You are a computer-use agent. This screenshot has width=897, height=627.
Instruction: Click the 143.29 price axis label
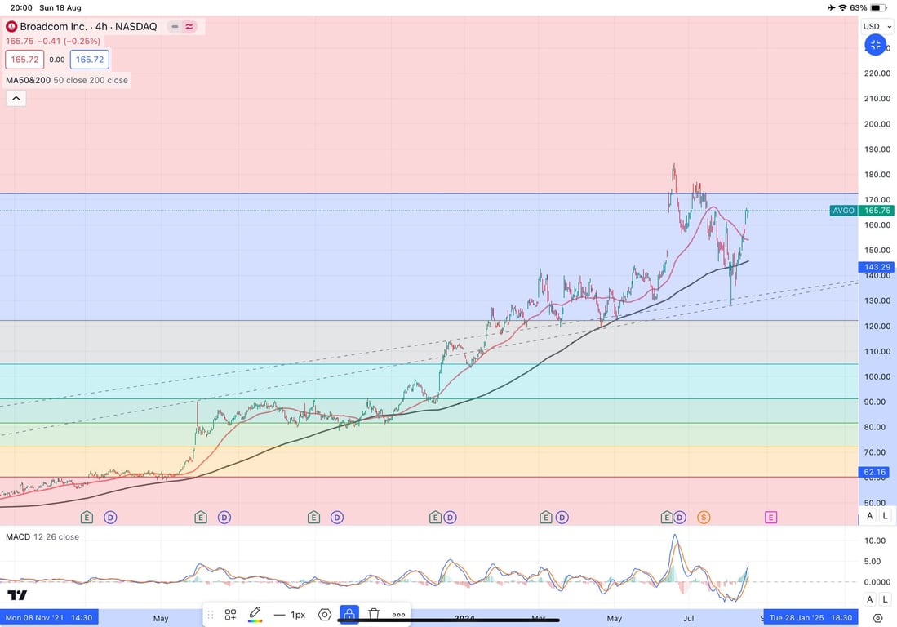point(877,267)
